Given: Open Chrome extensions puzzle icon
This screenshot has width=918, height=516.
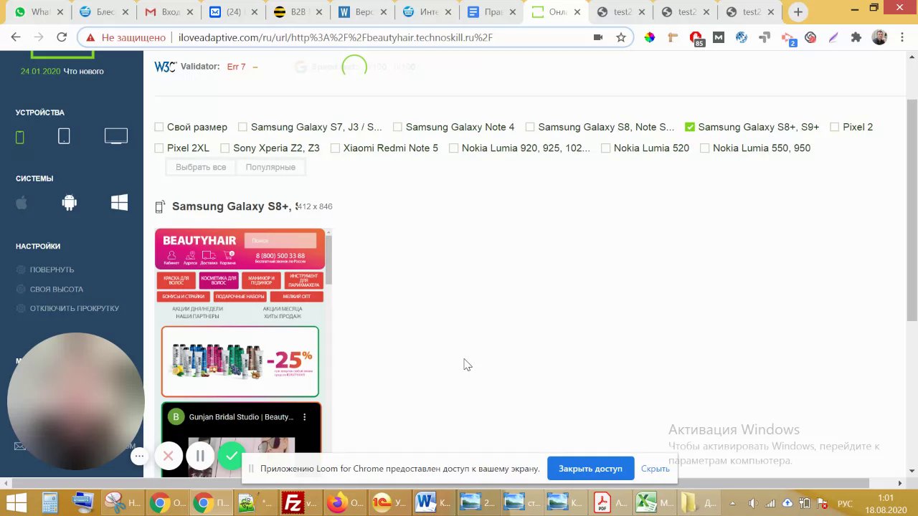Looking at the screenshot, I should click(x=856, y=37).
